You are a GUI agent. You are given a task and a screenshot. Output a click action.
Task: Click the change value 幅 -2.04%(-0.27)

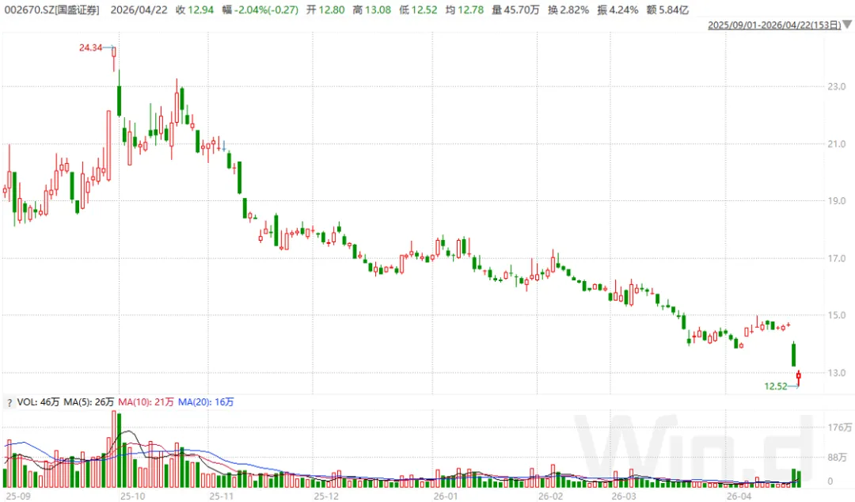click(260, 10)
